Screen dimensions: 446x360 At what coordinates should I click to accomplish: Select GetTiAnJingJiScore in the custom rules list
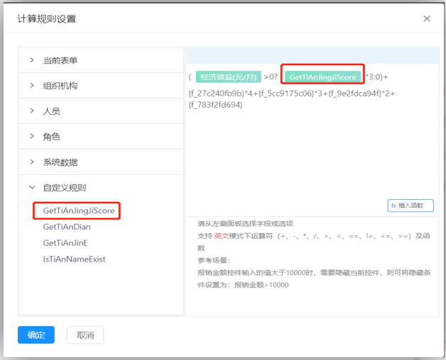coord(78,210)
